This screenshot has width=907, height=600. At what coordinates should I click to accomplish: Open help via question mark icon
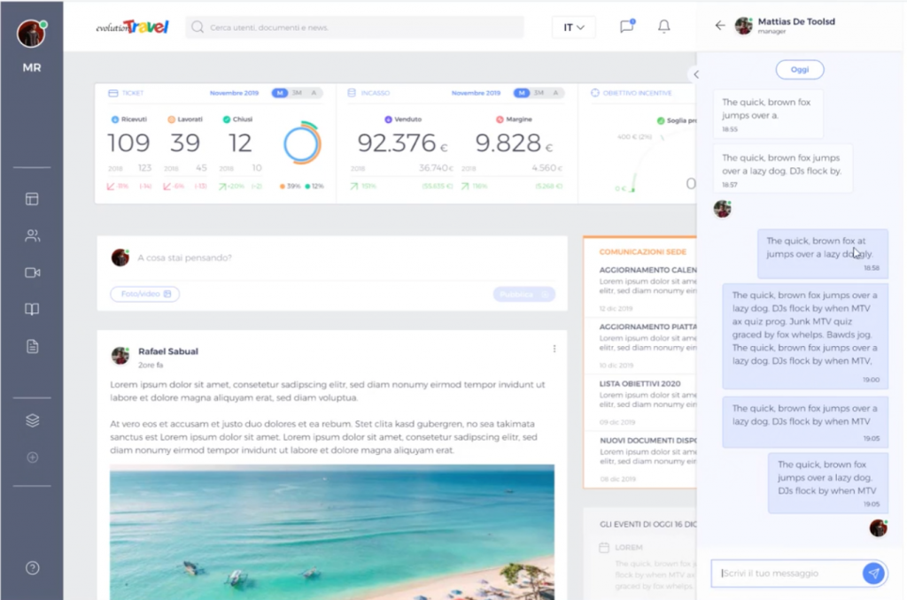click(32, 568)
